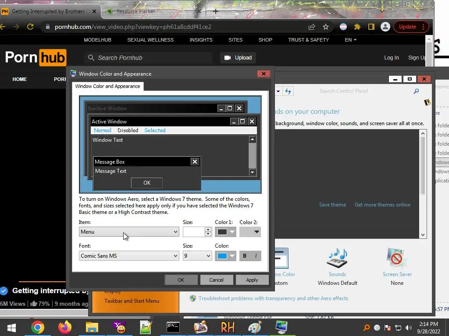Click Disabled menu item in preview

pyautogui.click(x=128, y=130)
